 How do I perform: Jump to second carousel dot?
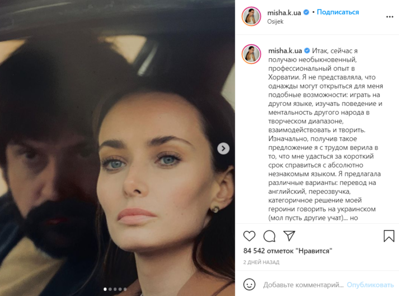click(110, 289)
